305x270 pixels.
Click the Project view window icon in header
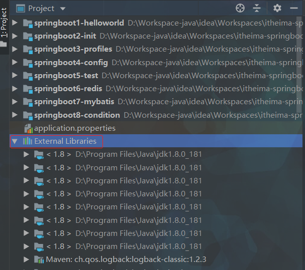[21, 9]
